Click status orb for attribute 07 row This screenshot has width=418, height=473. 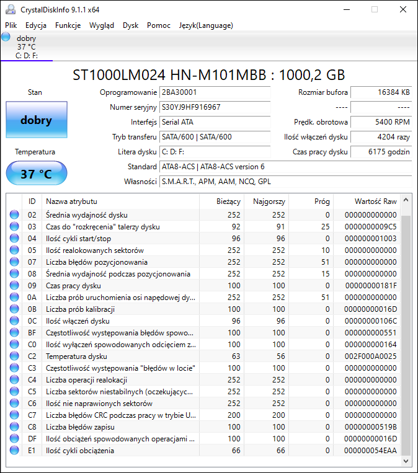pyautogui.click(x=14, y=262)
